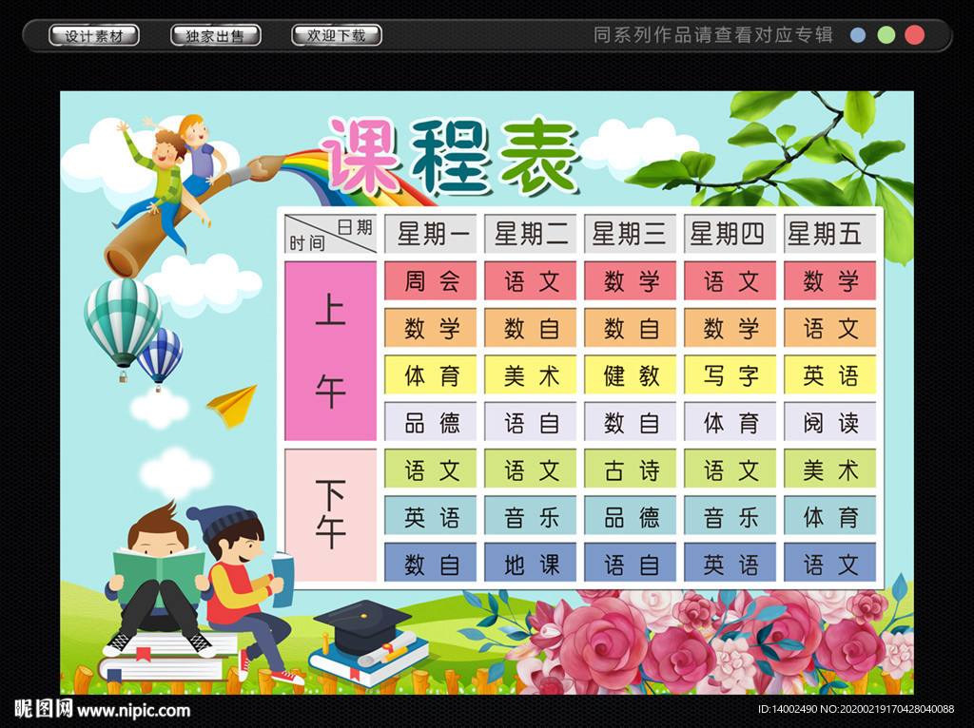The image size is (974, 728).
Task: Click the blue circle in top bar
Action: click(858, 35)
